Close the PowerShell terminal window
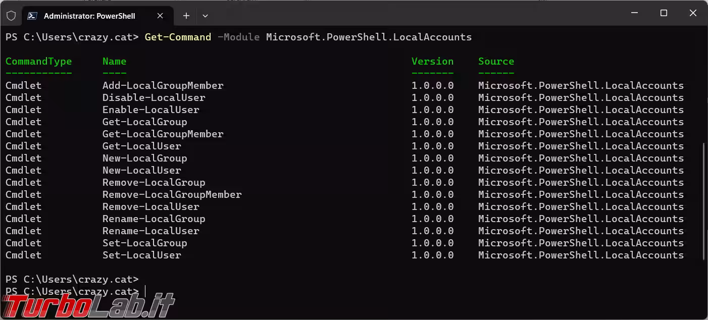Image resolution: width=708 pixels, height=320 pixels. click(x=693, y=13)
